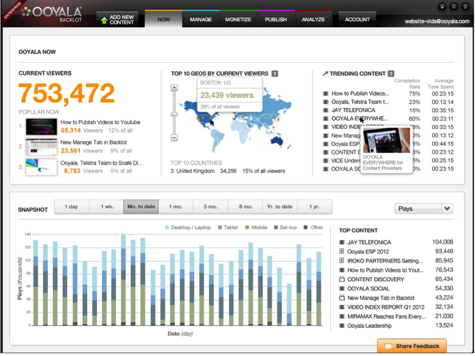Click video icon beside OOYALA EVERYWHERE trending row
This screenshot has height=356, width=475.
pyautogui.click(x=326, y=119)
